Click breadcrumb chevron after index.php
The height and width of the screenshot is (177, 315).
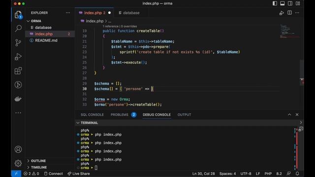106,21
